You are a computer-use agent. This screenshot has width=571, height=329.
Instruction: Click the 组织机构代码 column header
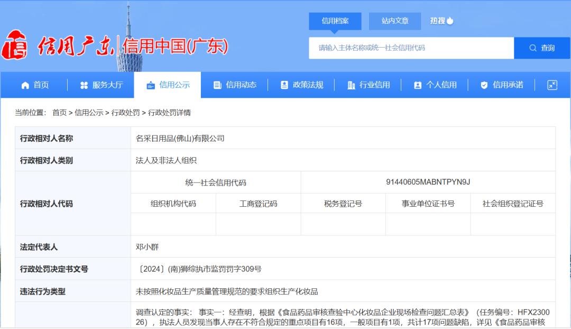[173, 204]
